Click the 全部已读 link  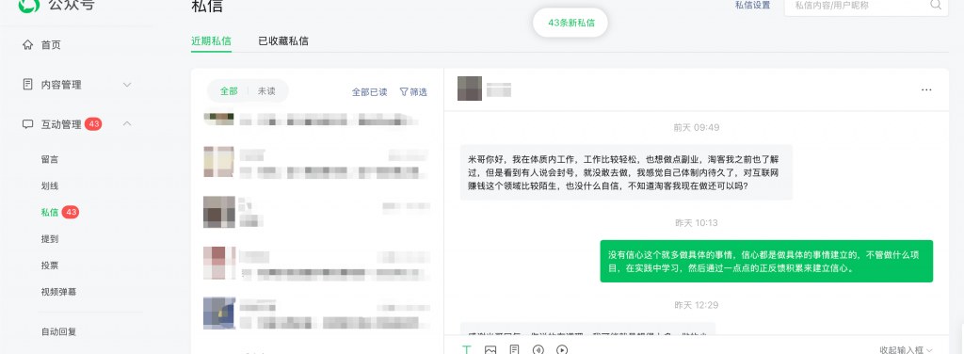(369, 92)
